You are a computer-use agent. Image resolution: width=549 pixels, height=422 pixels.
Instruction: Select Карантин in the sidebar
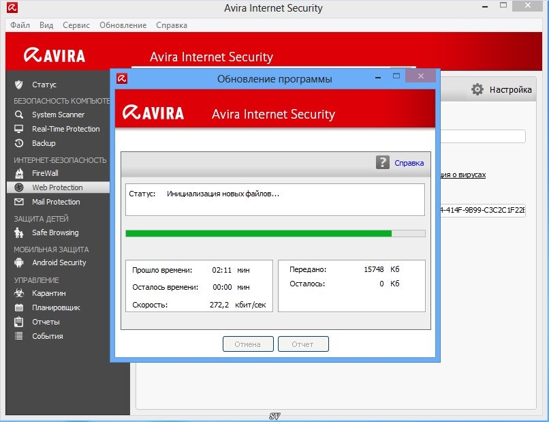[x=48, y=293]
